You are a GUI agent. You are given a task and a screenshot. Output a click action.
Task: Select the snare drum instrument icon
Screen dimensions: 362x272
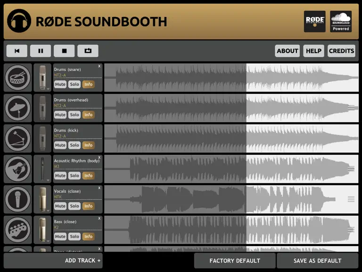18,78
